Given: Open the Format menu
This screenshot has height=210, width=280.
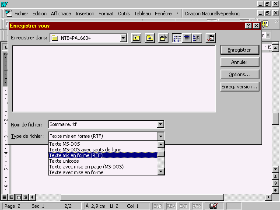Looking at the screenshot, I should [x=106, y=14].
